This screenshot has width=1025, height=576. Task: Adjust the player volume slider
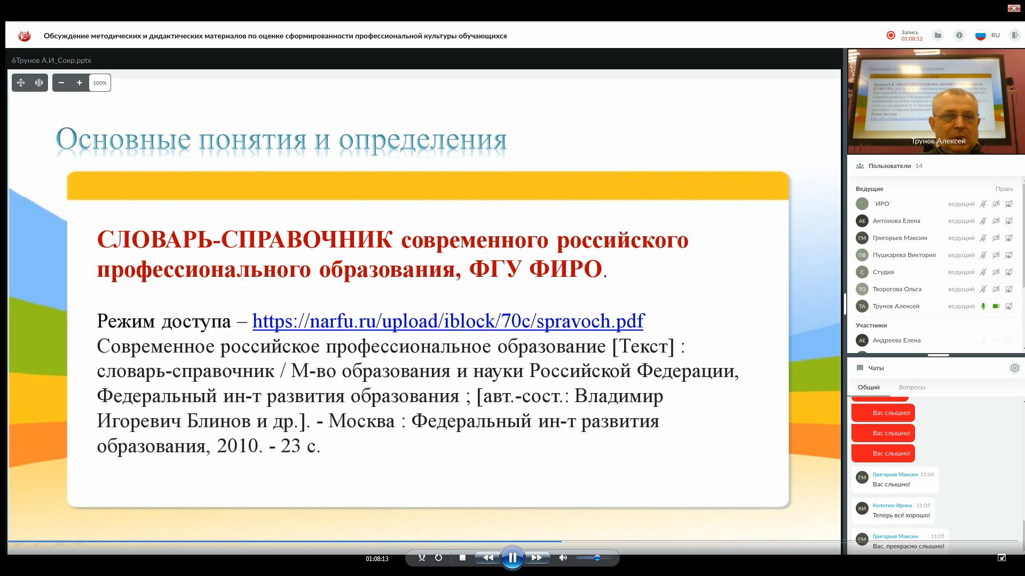pos(594,558)
